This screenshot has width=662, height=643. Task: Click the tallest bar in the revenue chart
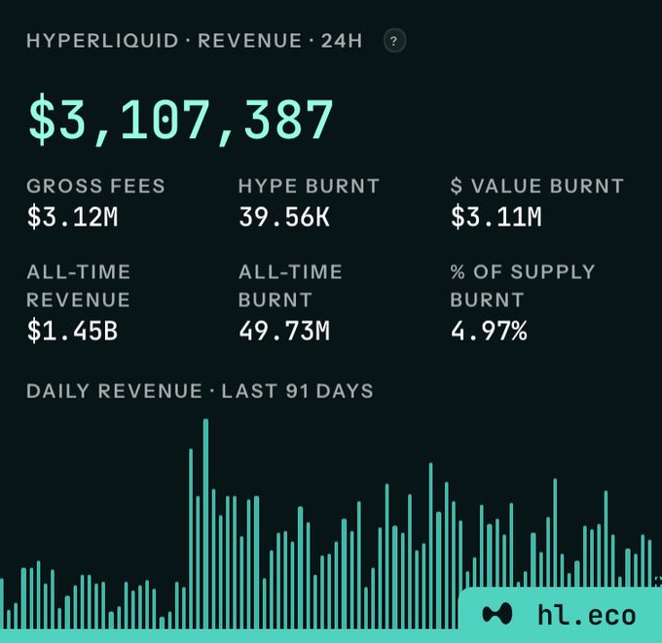coord(206,524)
